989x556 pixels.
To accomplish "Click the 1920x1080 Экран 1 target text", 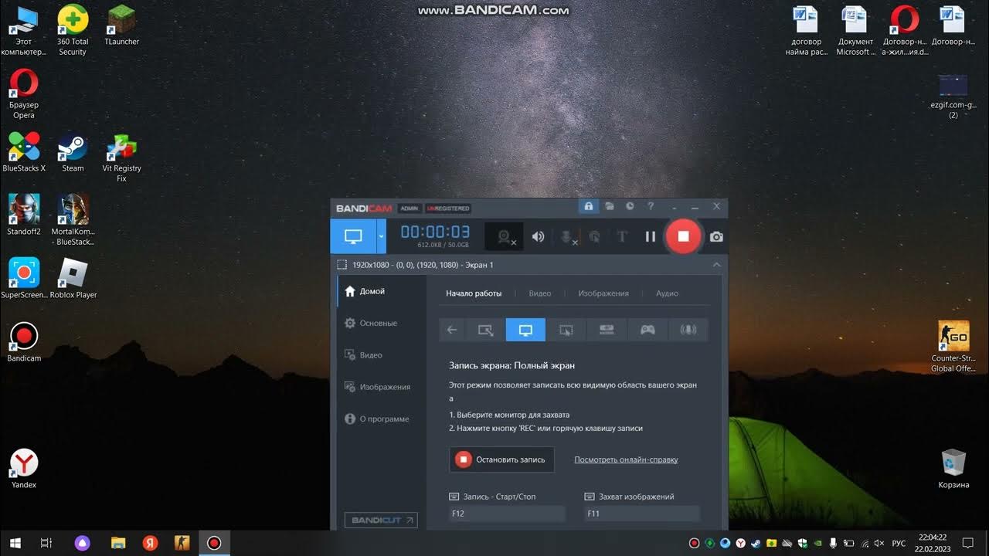I will [423, 265].
